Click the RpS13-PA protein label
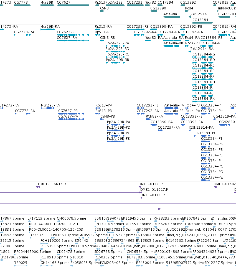 tap(104, 105)
